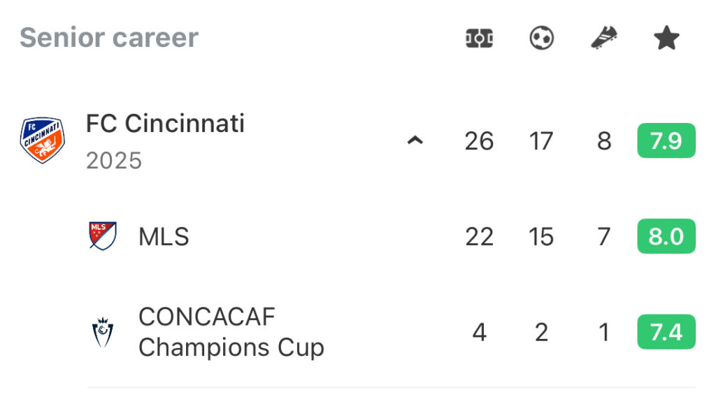Collapse the FC Cincinnati 2025 row

pyautogui.click(x=415, y=140)
